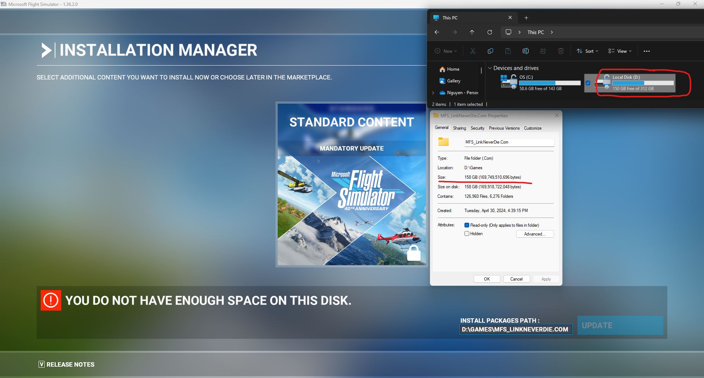This screenshot has height=378, width=704.
Task: Toggle the Read-only attribute checkbox
Action: 467,225
